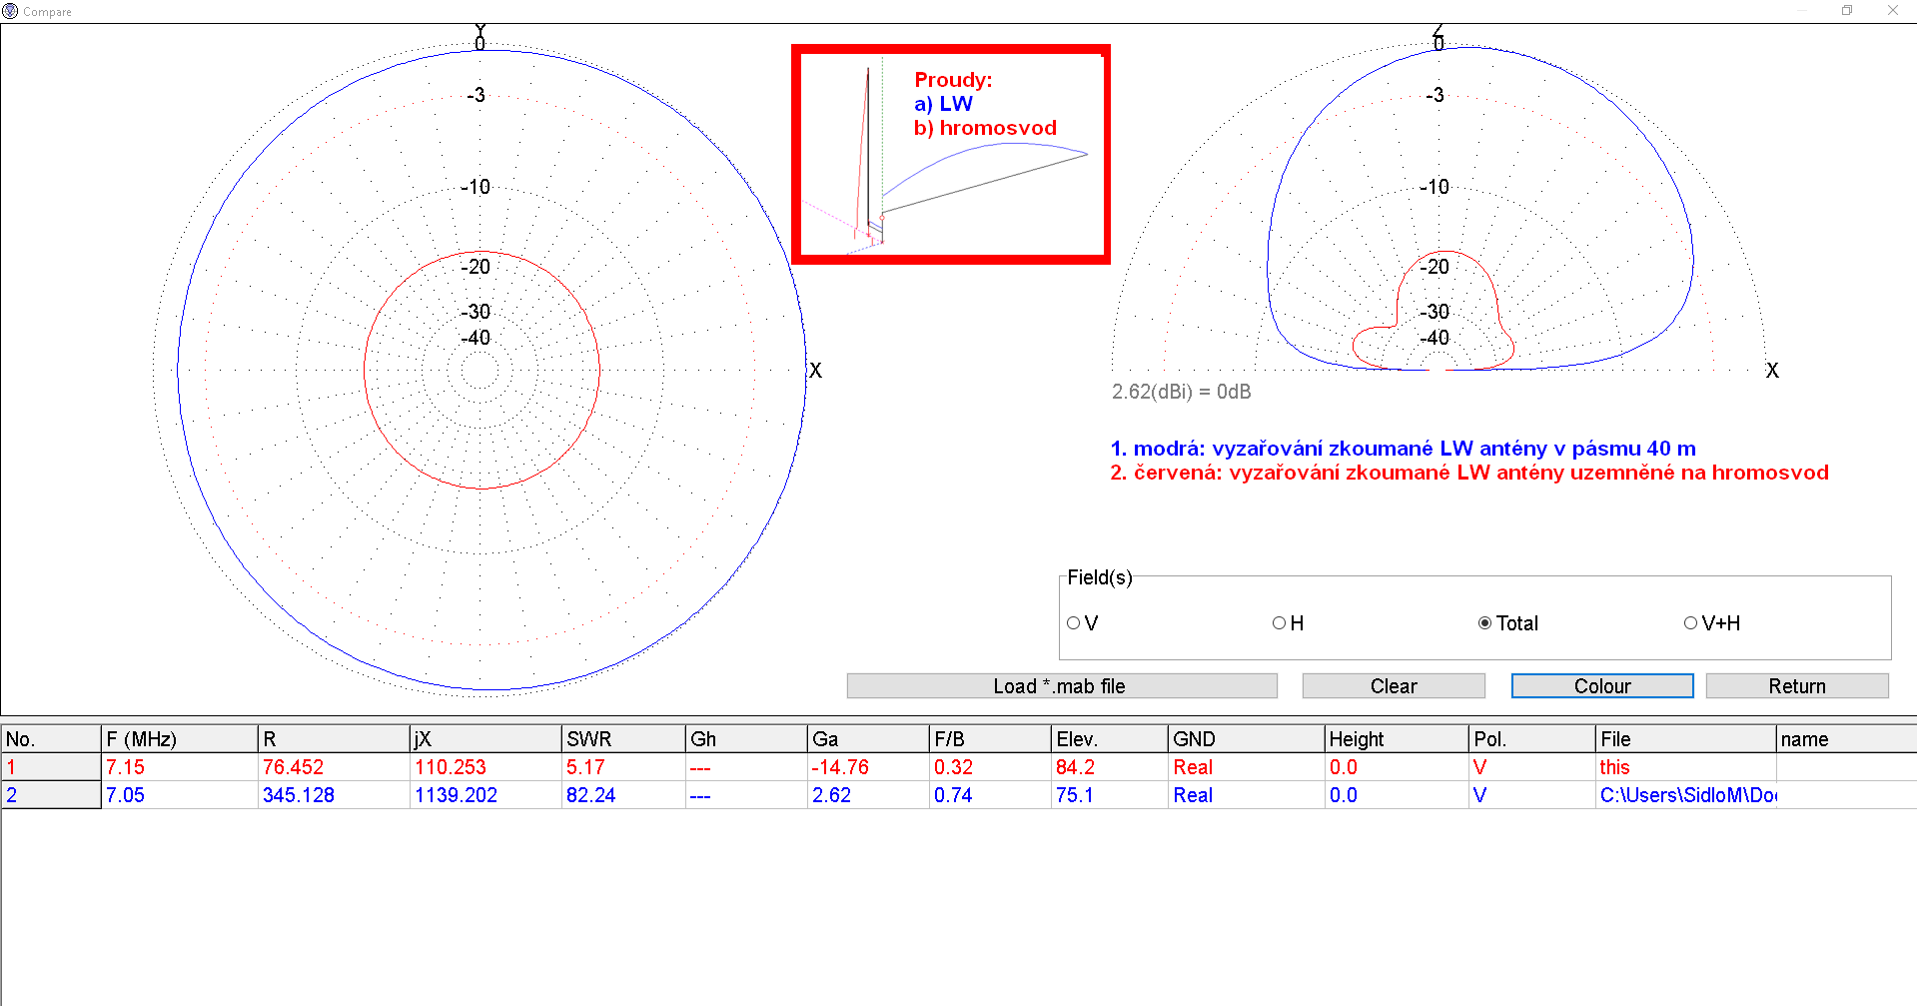Viewport: 1917px width, 1006px height.
Task: Click the R value 76.452 cell
Action: (x=333, y=767)
